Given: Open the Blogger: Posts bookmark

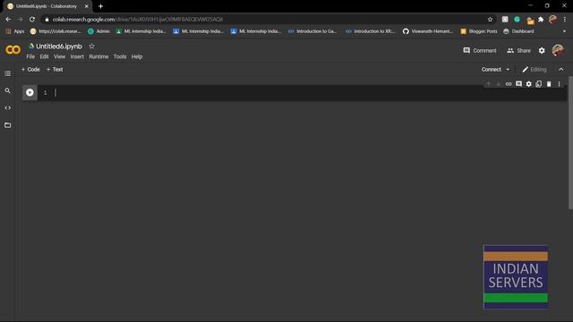Looking at the screenshot, I should tap(479, 31).
